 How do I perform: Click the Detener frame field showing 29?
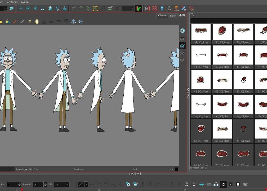pos(38,184)
